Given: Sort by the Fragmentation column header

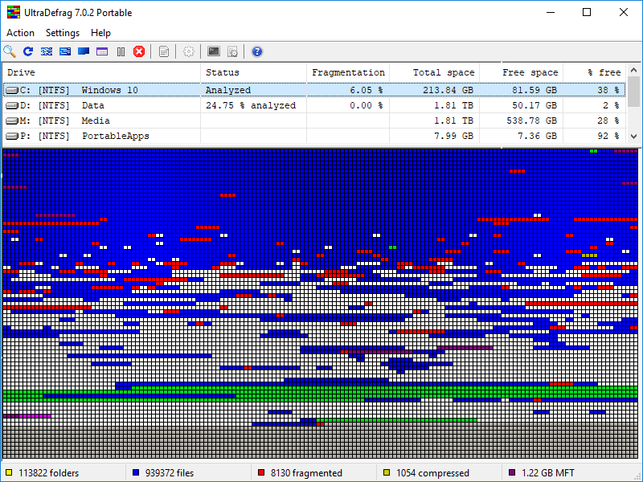Looking at the screenshot, I should click(348, 72).
